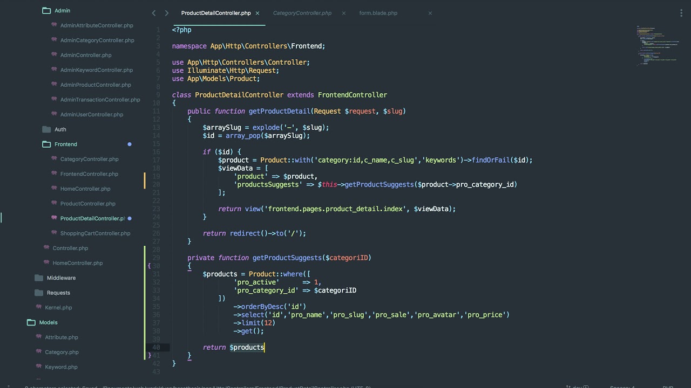Collapse the Frontend folder
691x388 pixels.
click(46, 144)
